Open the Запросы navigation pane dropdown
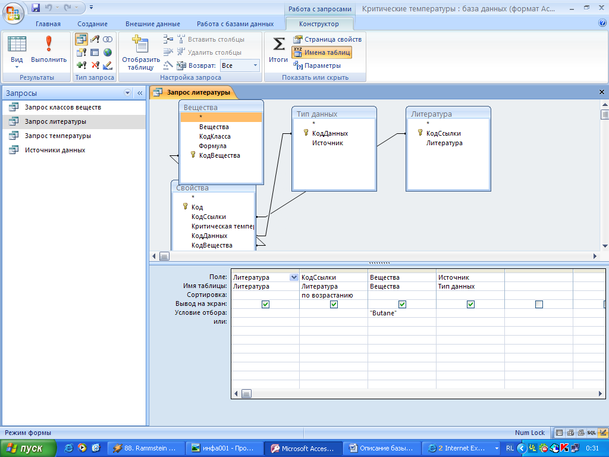The width and height of the screenshot is (609, 457). click(x=127, y=93)
